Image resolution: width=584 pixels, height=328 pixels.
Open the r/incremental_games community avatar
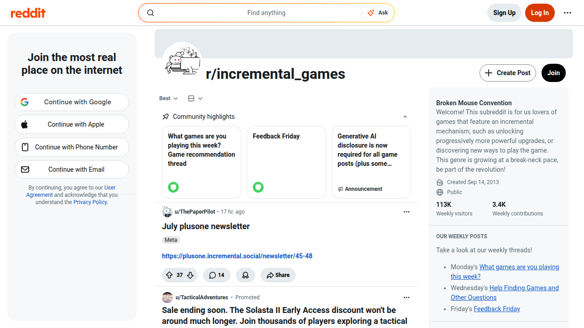pos(182,61)
